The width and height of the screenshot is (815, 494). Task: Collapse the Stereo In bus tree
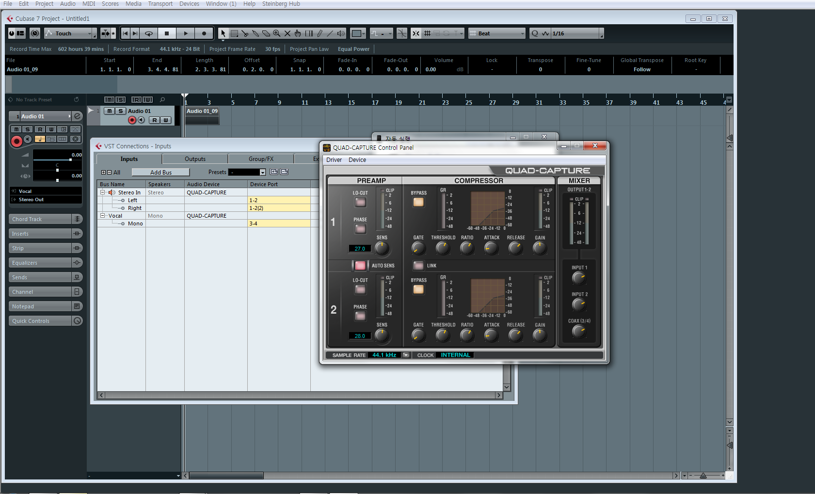point(102,192)
